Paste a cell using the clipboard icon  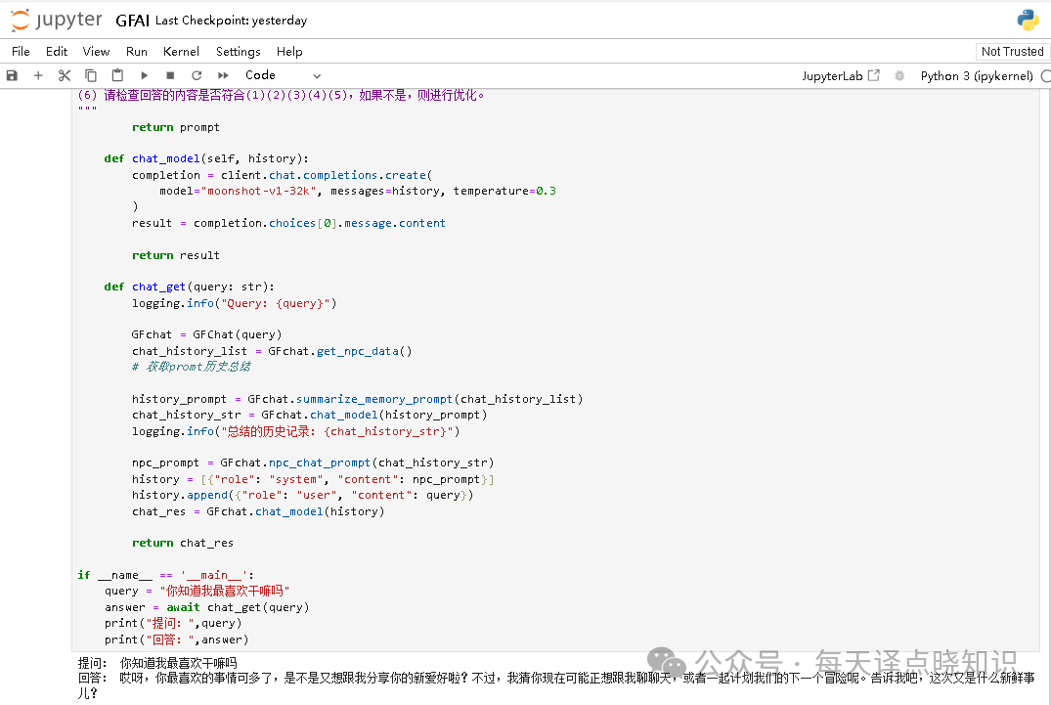(117, 75)
